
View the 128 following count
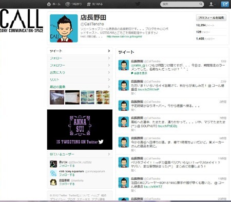203,32
